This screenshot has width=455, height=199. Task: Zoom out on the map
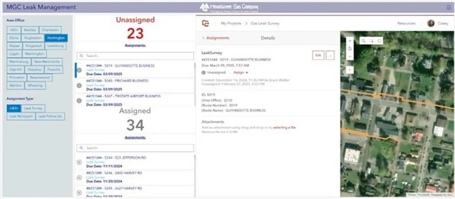point(350,56)
